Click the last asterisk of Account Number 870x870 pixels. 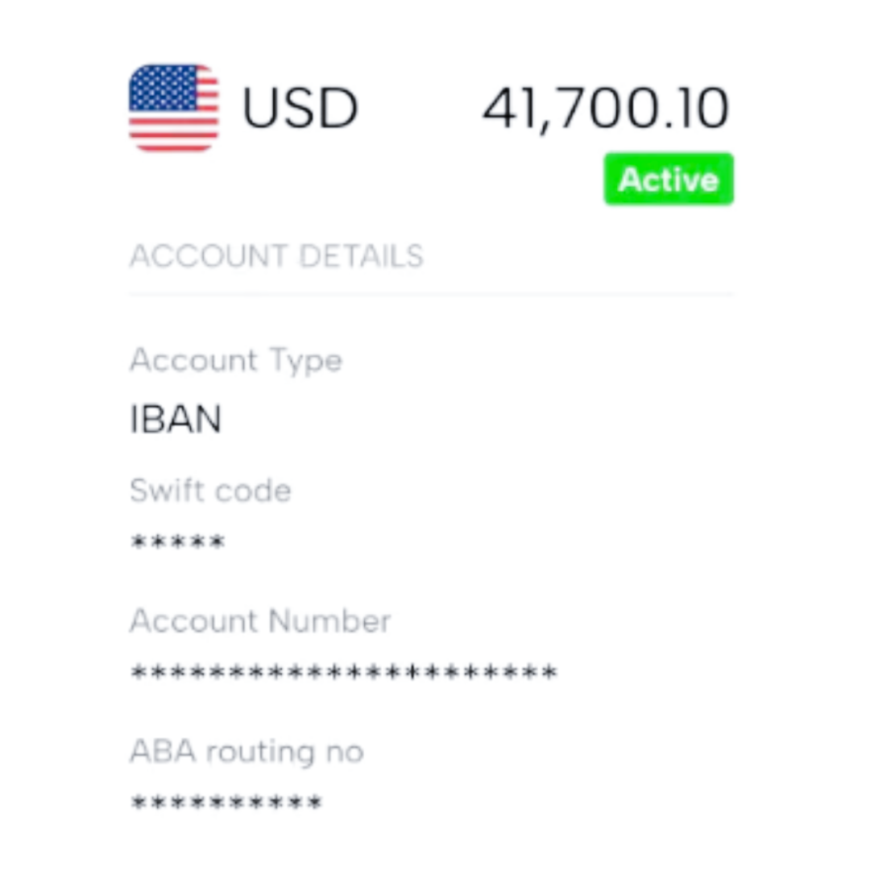(549, 673)
